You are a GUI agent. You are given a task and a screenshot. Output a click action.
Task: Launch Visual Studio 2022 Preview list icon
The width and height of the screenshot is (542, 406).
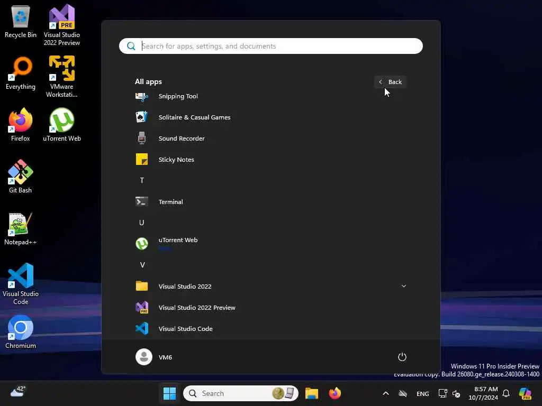142,307
